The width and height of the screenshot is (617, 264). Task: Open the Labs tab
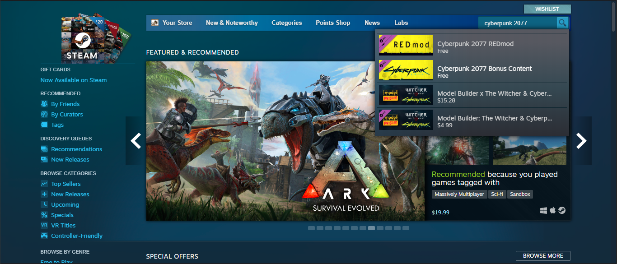401,23
